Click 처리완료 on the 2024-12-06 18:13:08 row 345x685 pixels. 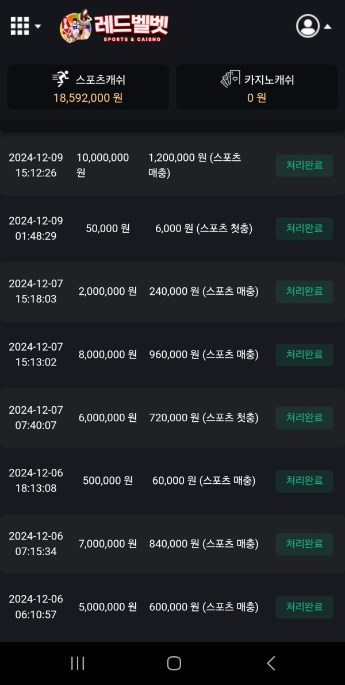(x=304, y=481)
